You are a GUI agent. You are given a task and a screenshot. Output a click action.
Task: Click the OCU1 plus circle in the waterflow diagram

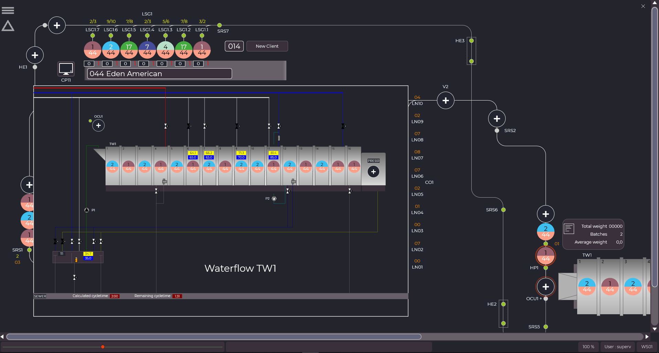click(x=98, y=126)
